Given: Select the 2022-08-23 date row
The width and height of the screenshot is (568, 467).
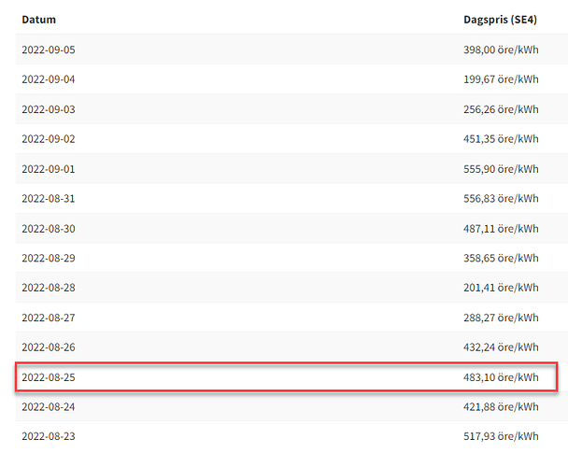Looking at the screenshot, I should (x=291, y=436).
